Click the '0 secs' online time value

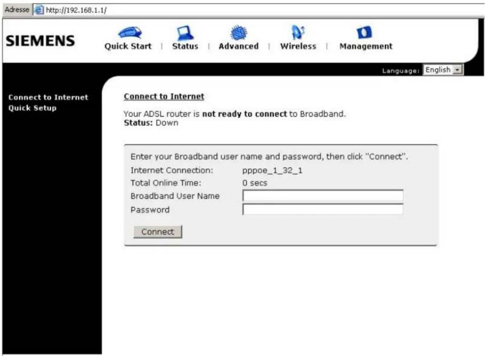(255, 183)
